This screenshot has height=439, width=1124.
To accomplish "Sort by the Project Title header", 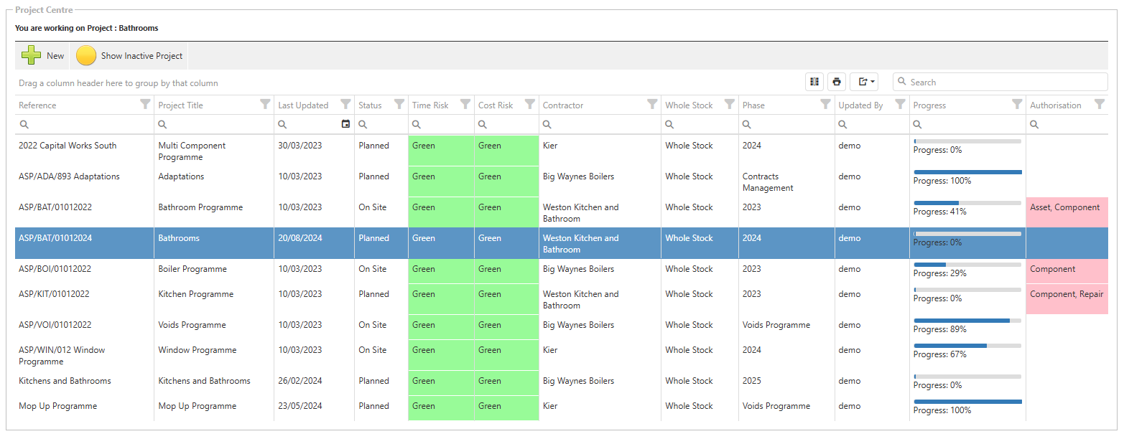I will pyautogui.click(x=181, y=105).
